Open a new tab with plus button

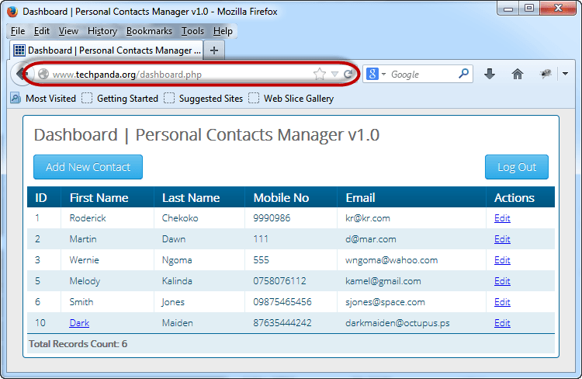[214, 50]
